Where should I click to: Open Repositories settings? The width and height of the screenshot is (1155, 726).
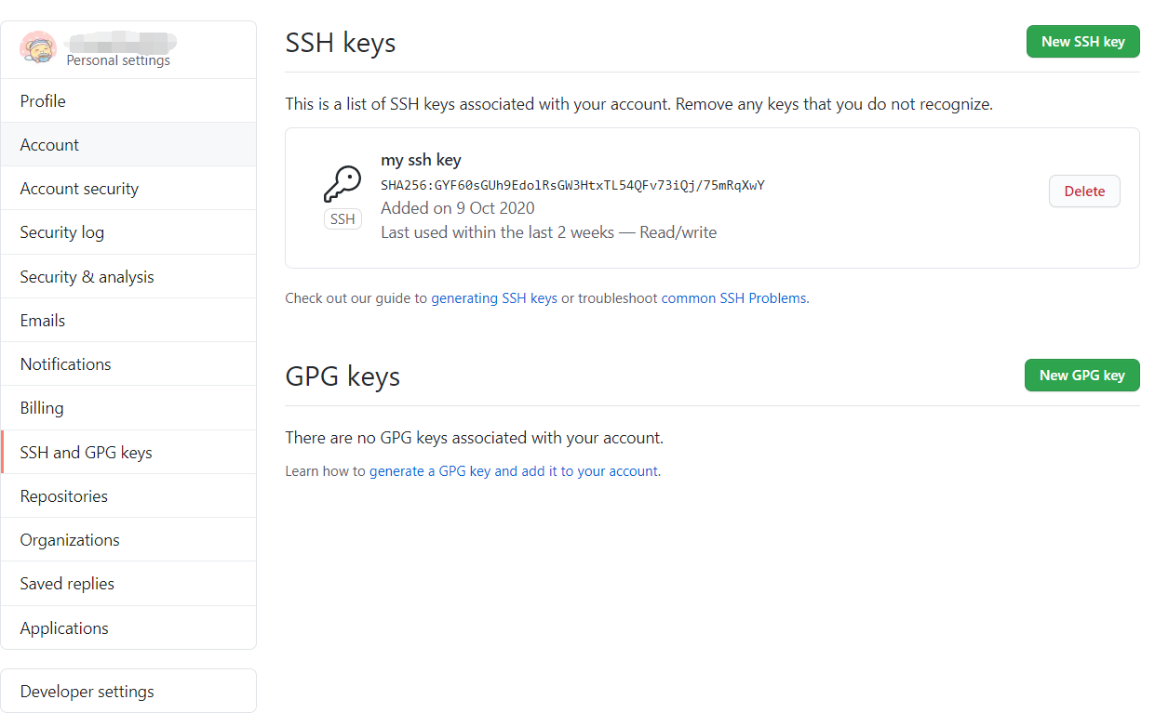[x=64, y=496]
